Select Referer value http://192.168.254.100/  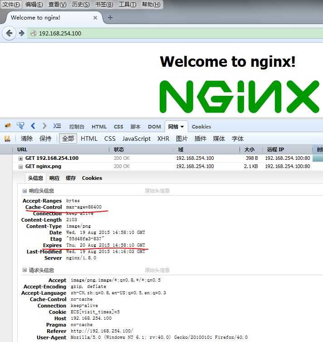(x=102, y=331)
